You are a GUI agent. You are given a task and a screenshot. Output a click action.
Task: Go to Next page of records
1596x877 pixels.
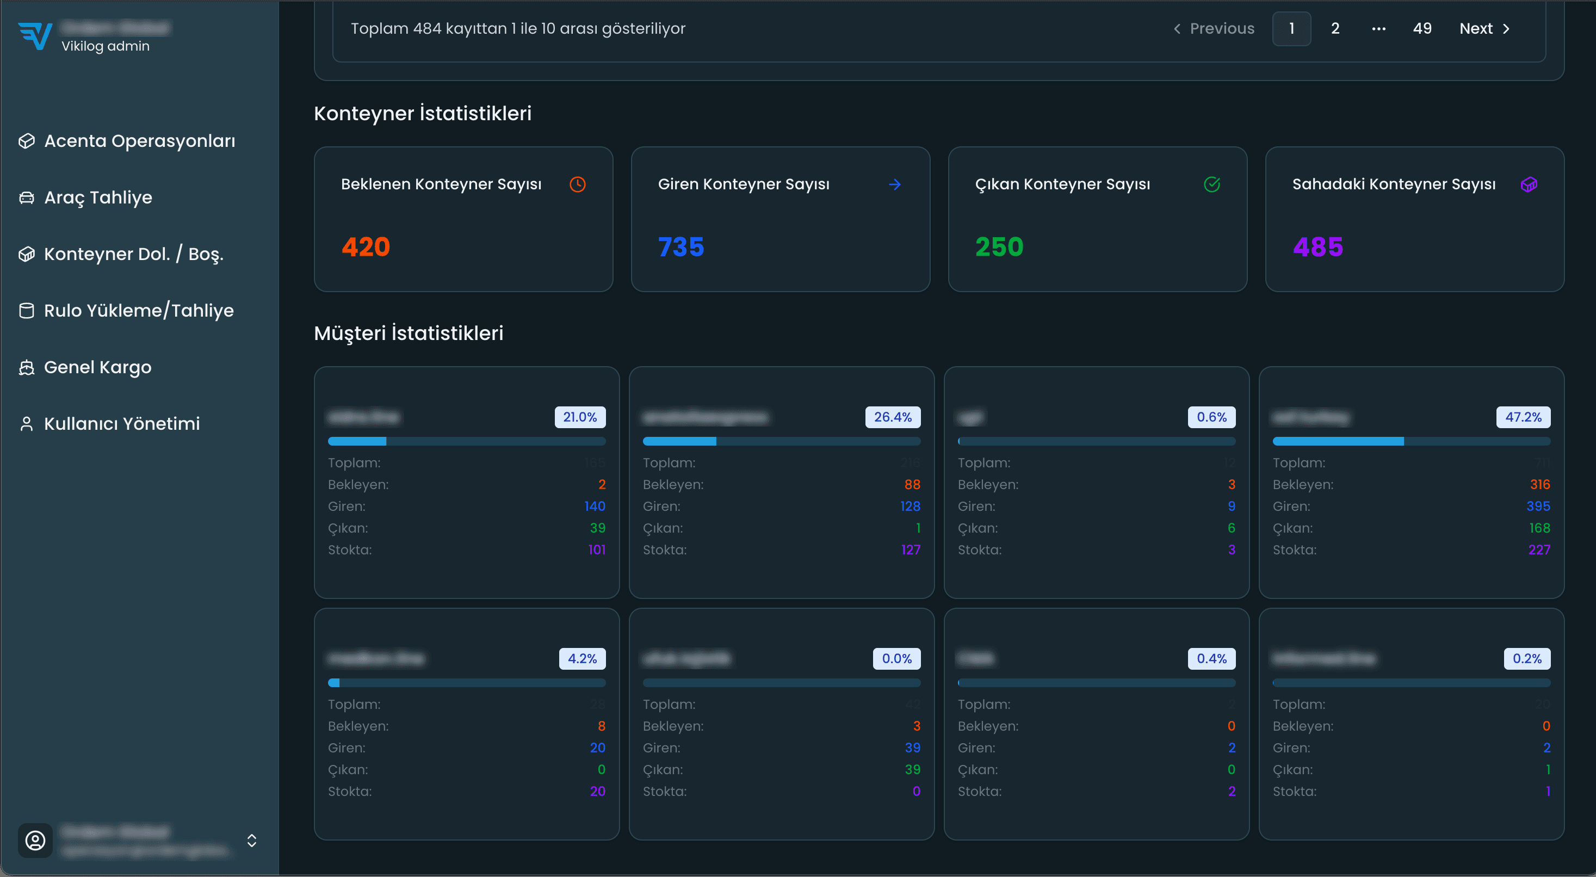coord(1484,28)
